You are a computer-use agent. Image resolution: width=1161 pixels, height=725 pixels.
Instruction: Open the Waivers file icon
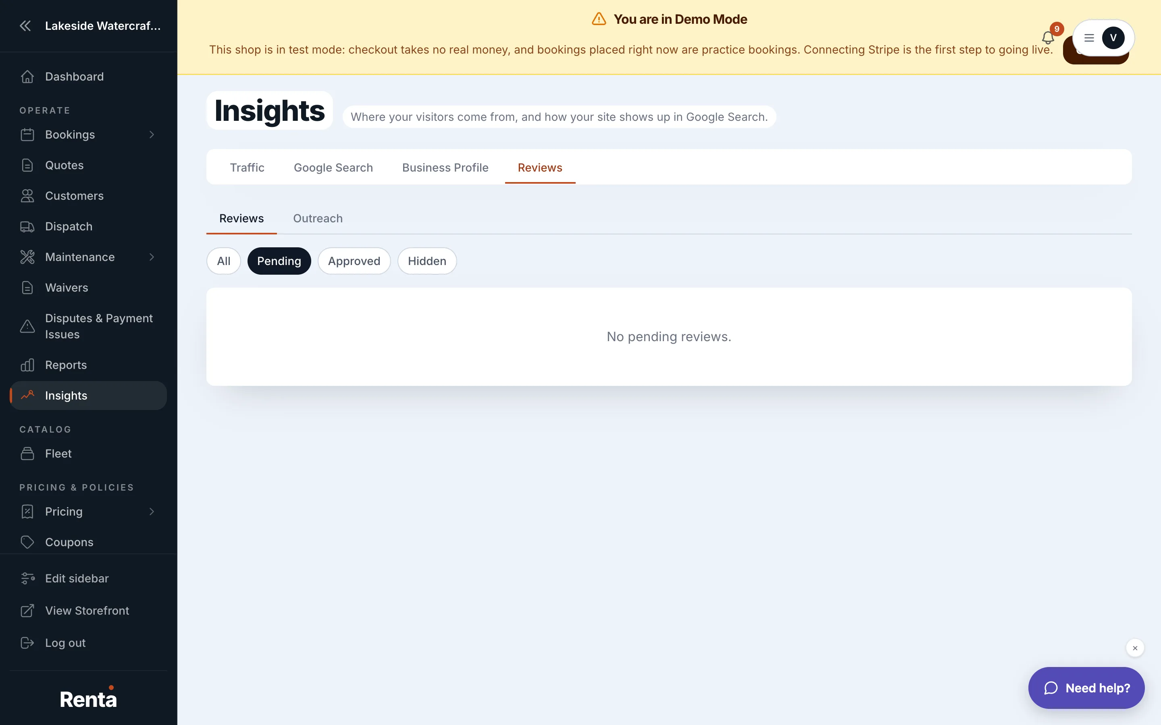(27, 288)
